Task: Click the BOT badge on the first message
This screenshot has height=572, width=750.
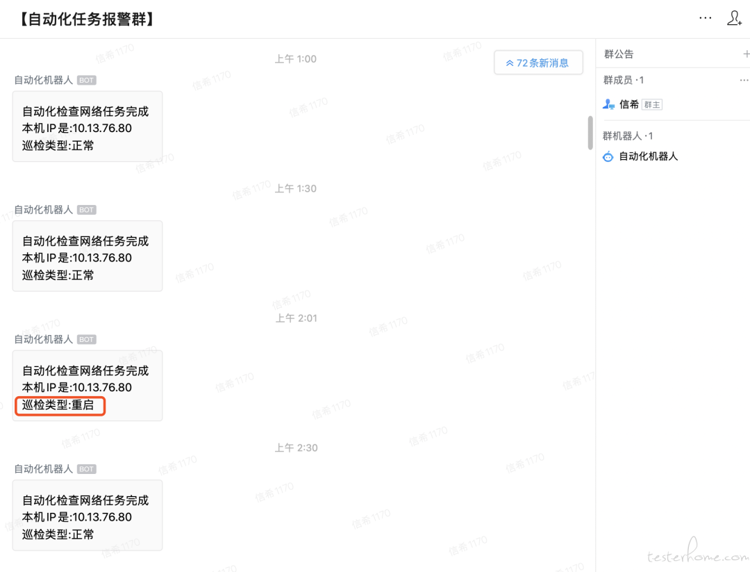Action: point(86,80)
